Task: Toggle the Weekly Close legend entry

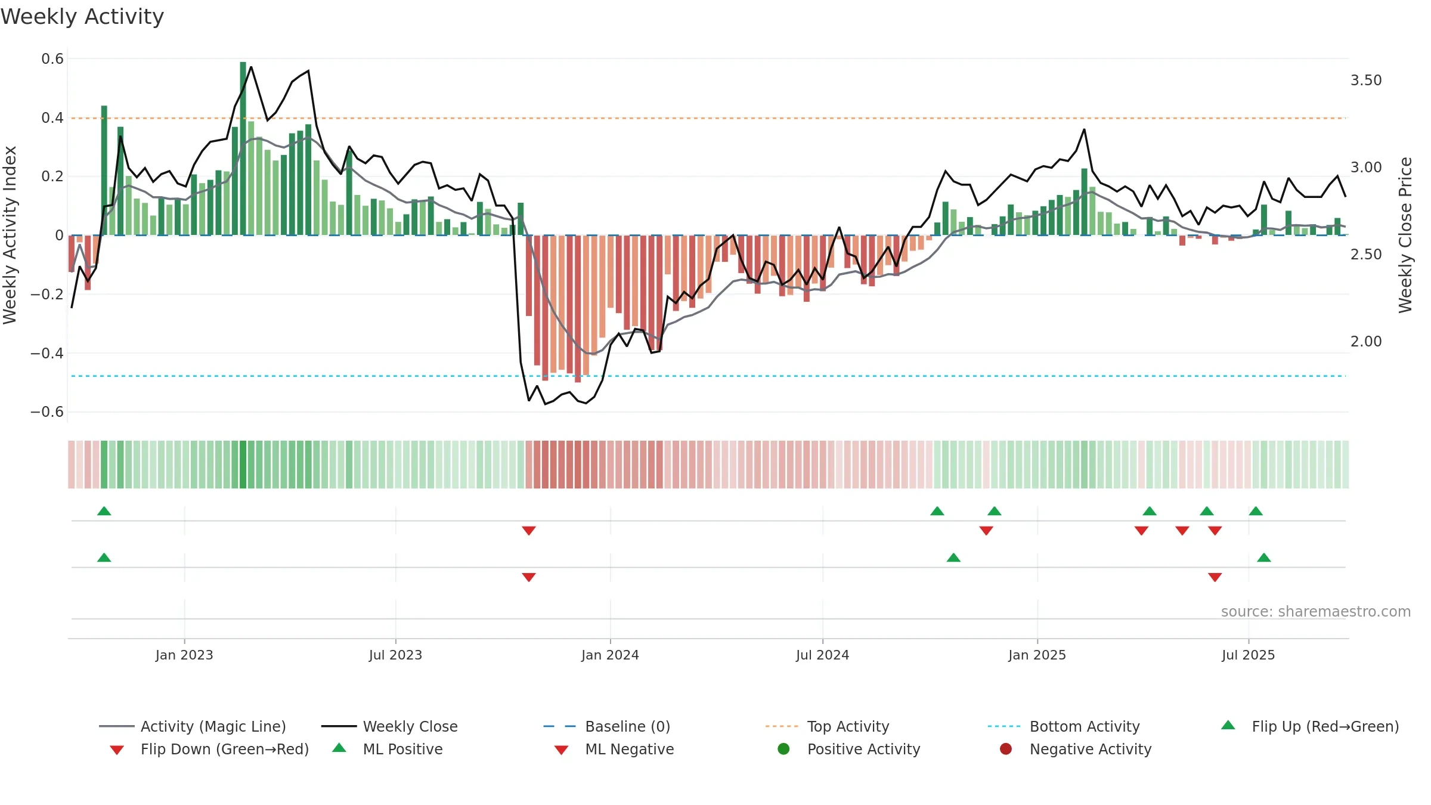Action: (389, 726)
